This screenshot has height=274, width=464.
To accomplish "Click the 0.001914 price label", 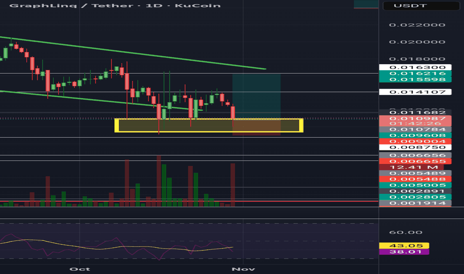I will [x=415, y=203].
